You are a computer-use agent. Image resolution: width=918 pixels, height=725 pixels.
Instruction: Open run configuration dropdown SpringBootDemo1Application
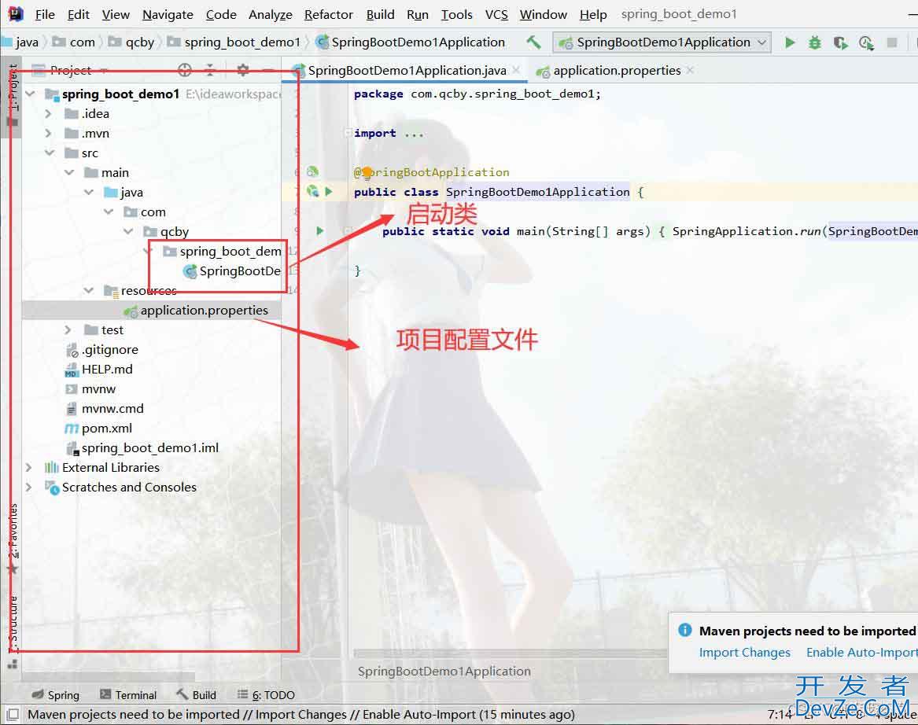pos(662,42)
